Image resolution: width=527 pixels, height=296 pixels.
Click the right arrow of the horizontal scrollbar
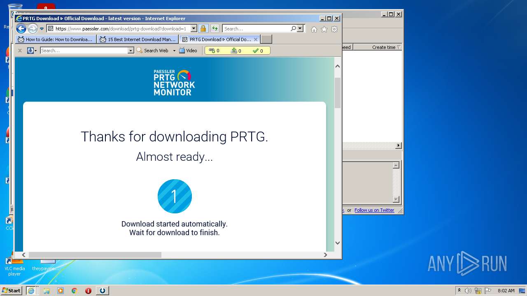coord(325,255)
